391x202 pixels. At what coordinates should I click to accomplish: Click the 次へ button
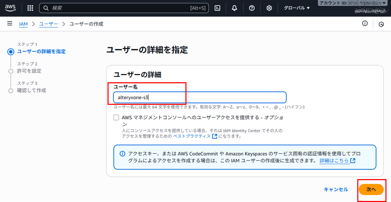tap(371, 190)
